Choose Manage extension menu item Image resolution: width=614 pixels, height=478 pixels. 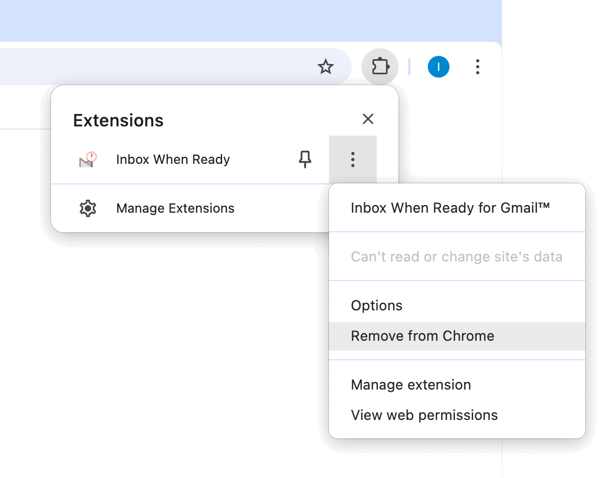click(x=457, y=385)
